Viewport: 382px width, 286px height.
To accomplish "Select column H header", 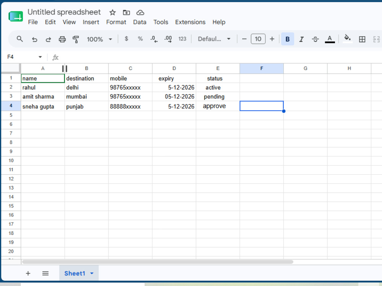I will (349, 69).
